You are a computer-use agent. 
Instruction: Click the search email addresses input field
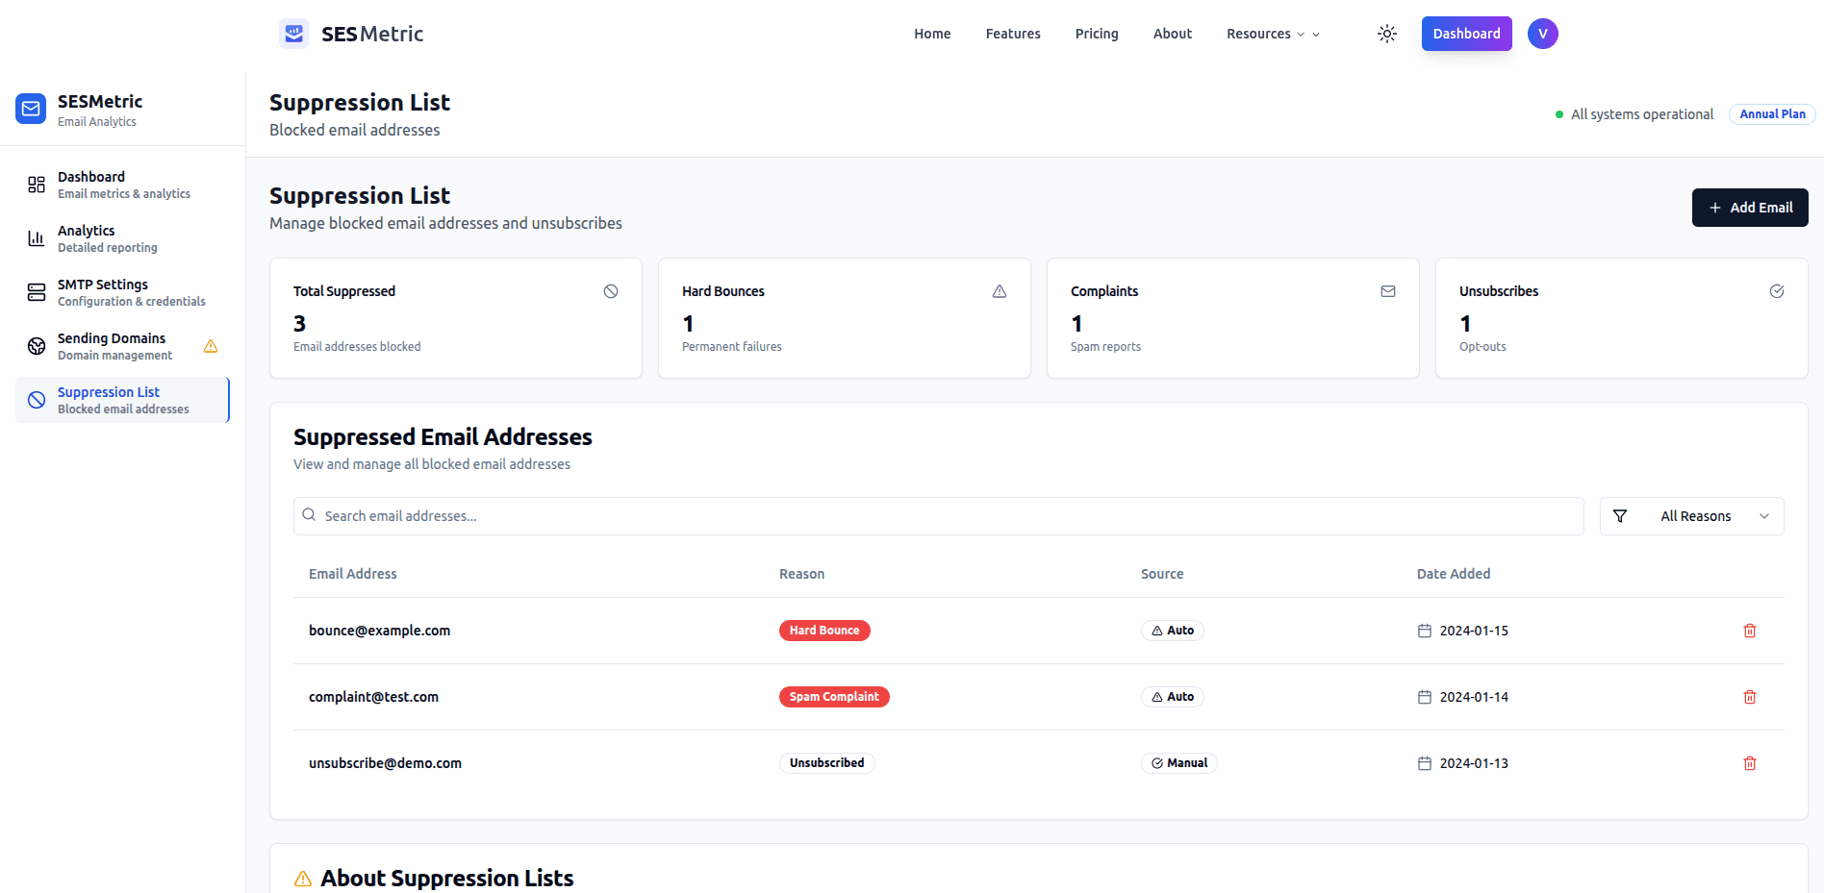(x=938, y=515)
